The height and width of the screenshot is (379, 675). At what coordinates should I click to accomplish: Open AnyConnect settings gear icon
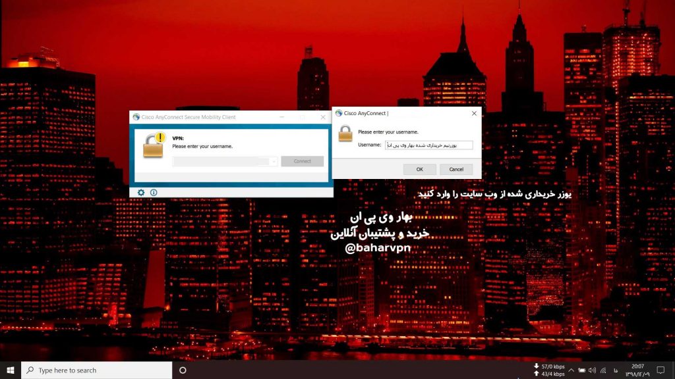tap(141, 192)
